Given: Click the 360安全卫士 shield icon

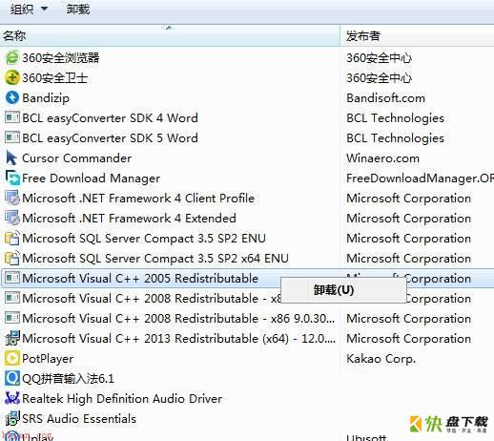Looking at the screenshot, I should click(x=12, y=78).
